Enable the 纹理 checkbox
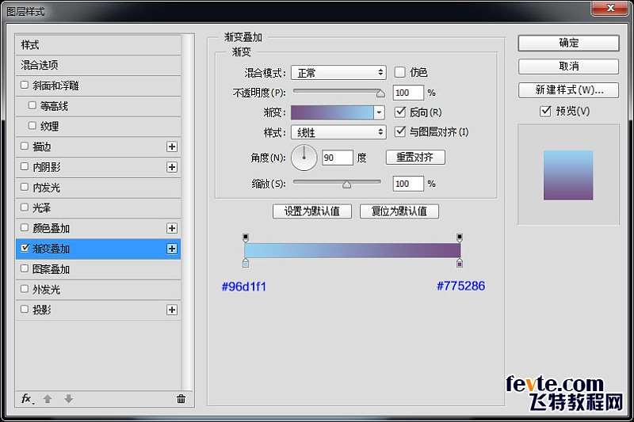The width and height of the screenshot is (634, 422). 32,126
